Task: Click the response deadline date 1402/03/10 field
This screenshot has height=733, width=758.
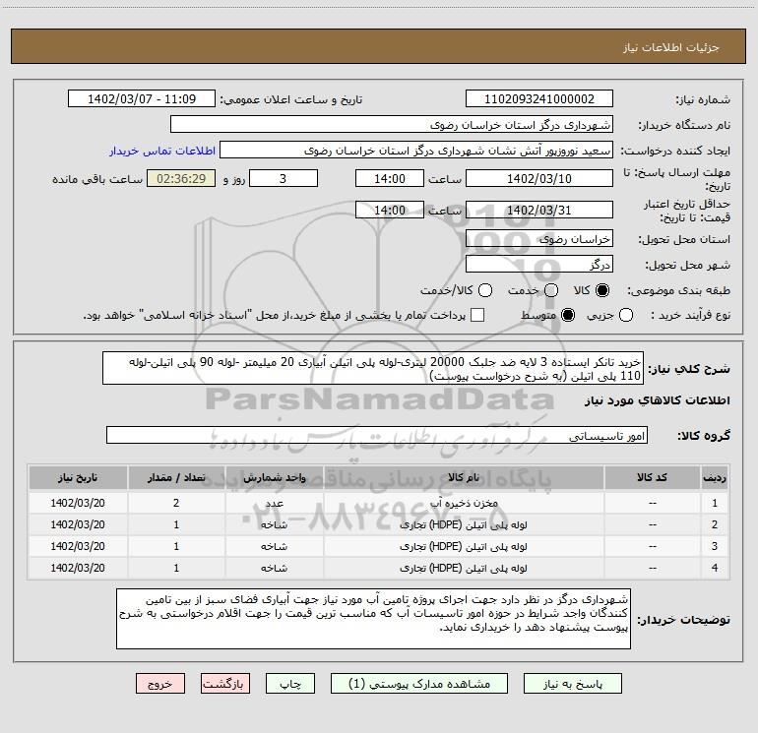Action: tap(539, 178)
